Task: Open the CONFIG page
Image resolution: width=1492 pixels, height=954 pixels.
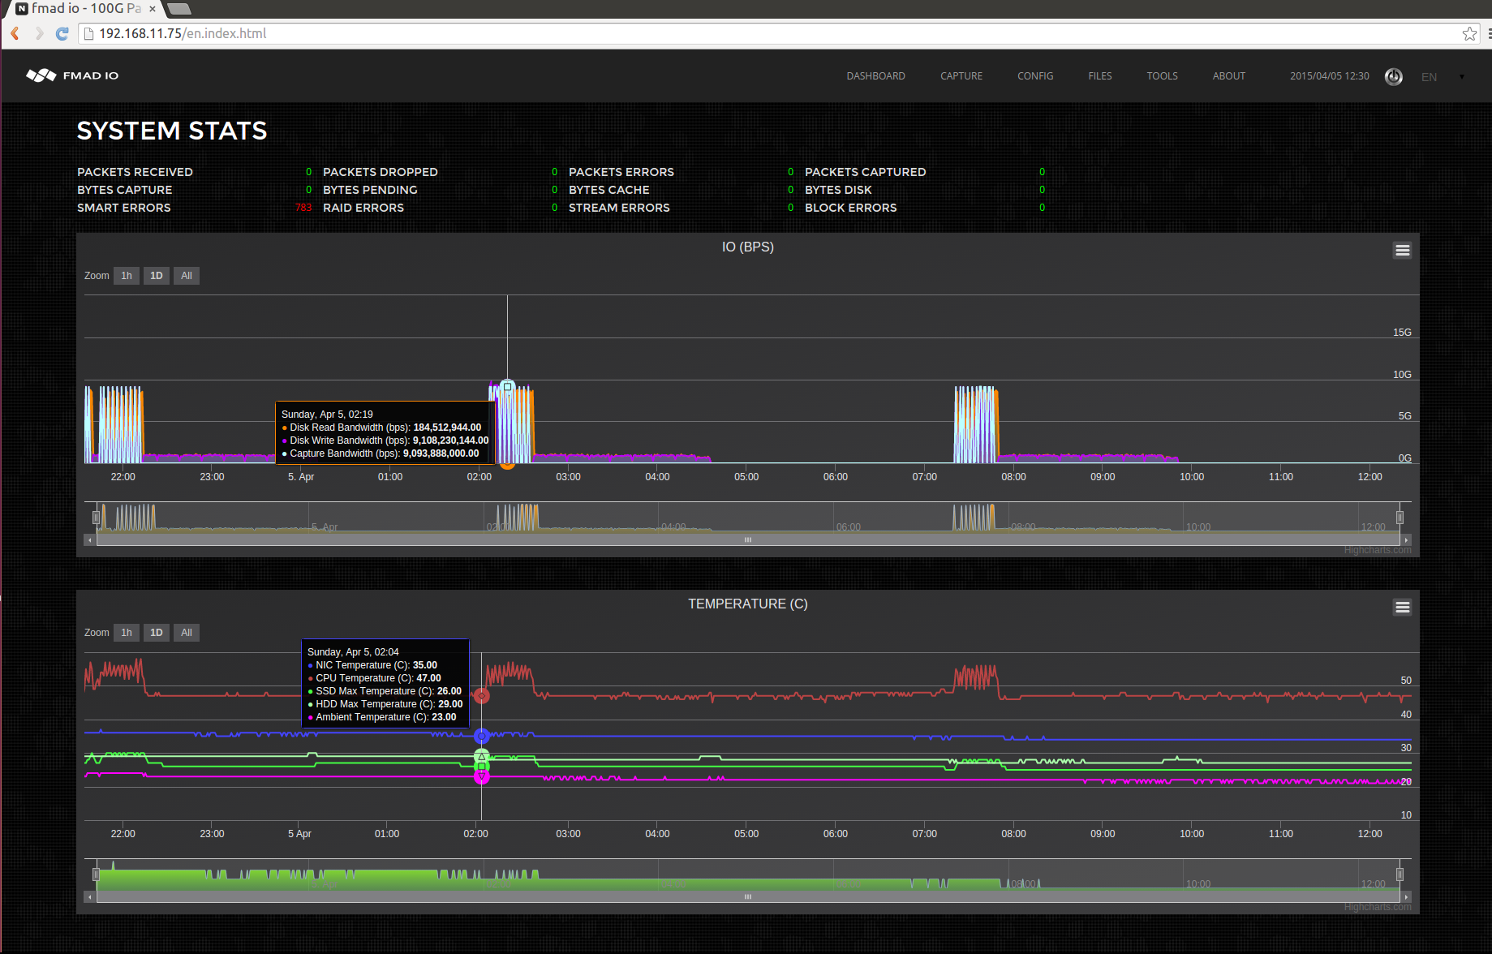Action: (x=1035, y=75)
